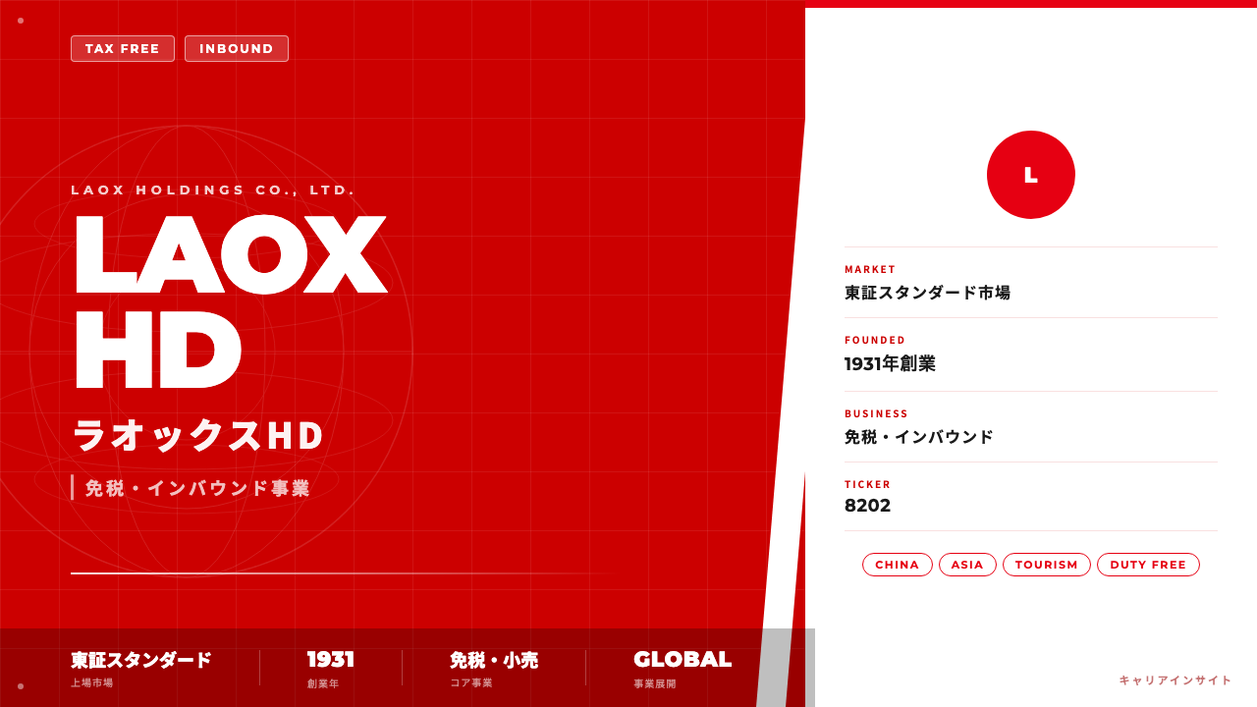
Task: Click the 事業展開 caption
Action: click(x=655, y=683)
